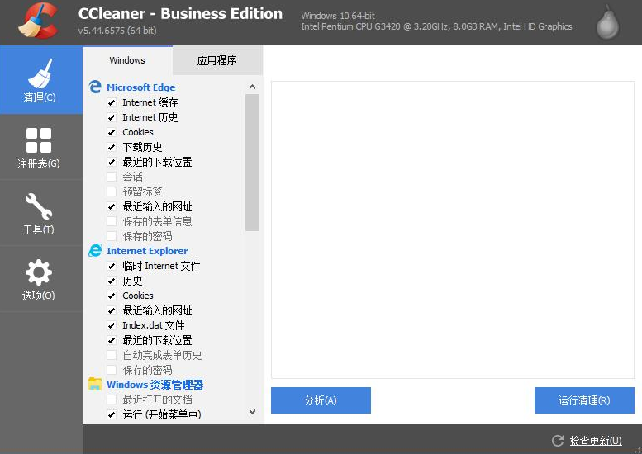
Task: Click the Intel Pentium CPU G3420 spec line
Action: [436, 26]
